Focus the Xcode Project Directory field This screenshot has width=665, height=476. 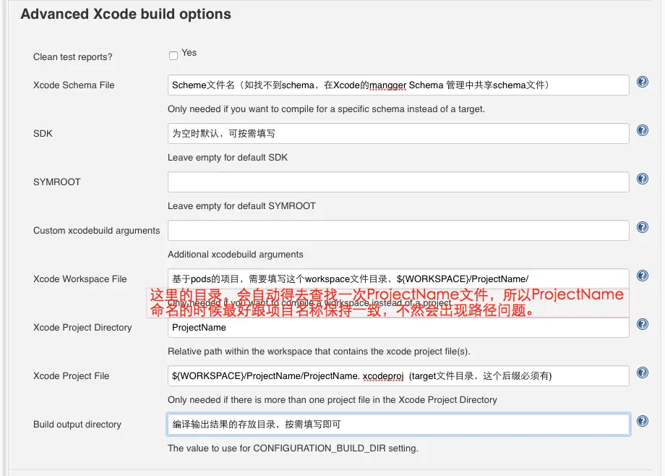(398, 328)
